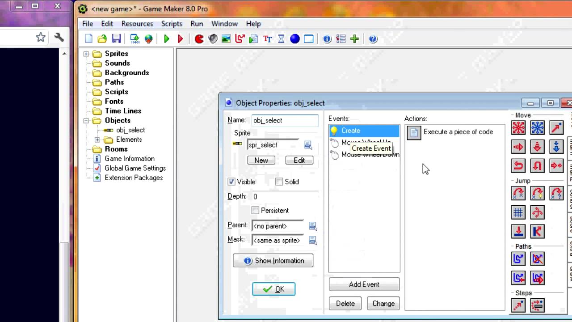Select obj_select in the resource tree
This screenshot has height=322, width=572.
pos(130,130)
